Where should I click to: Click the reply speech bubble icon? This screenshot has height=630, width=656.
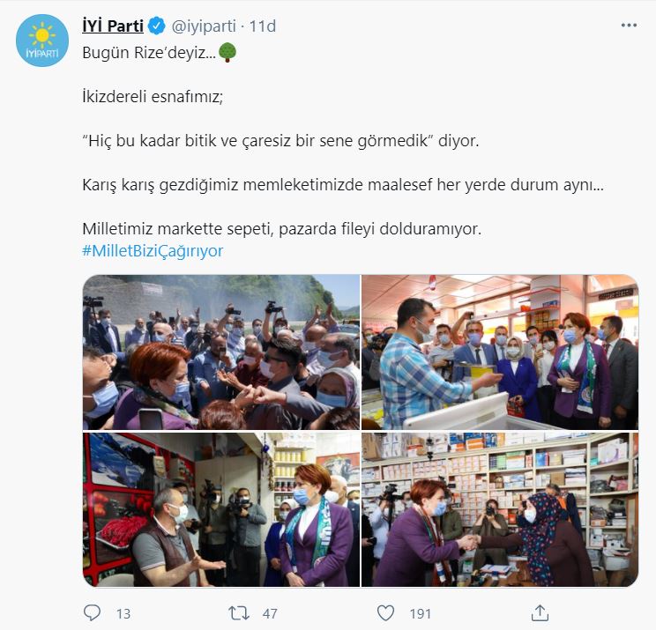tap(92, 613)
